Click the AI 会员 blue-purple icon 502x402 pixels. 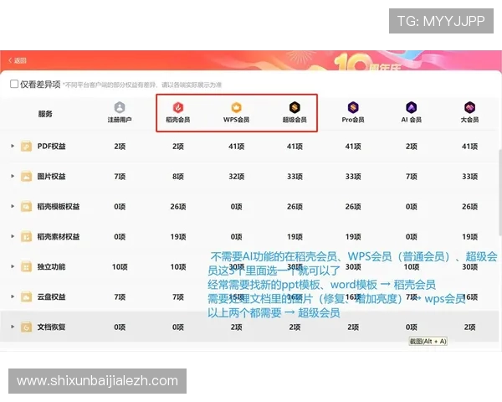click(x=411, y=107)
